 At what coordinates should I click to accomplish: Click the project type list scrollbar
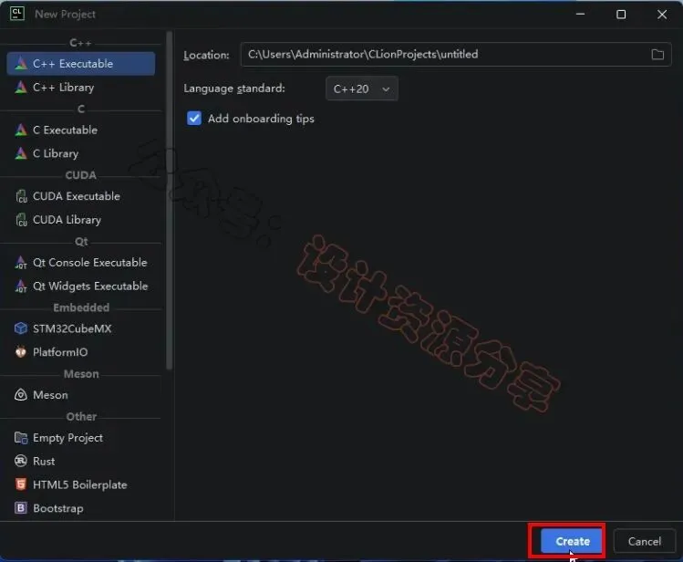click(x=170, y=201)
